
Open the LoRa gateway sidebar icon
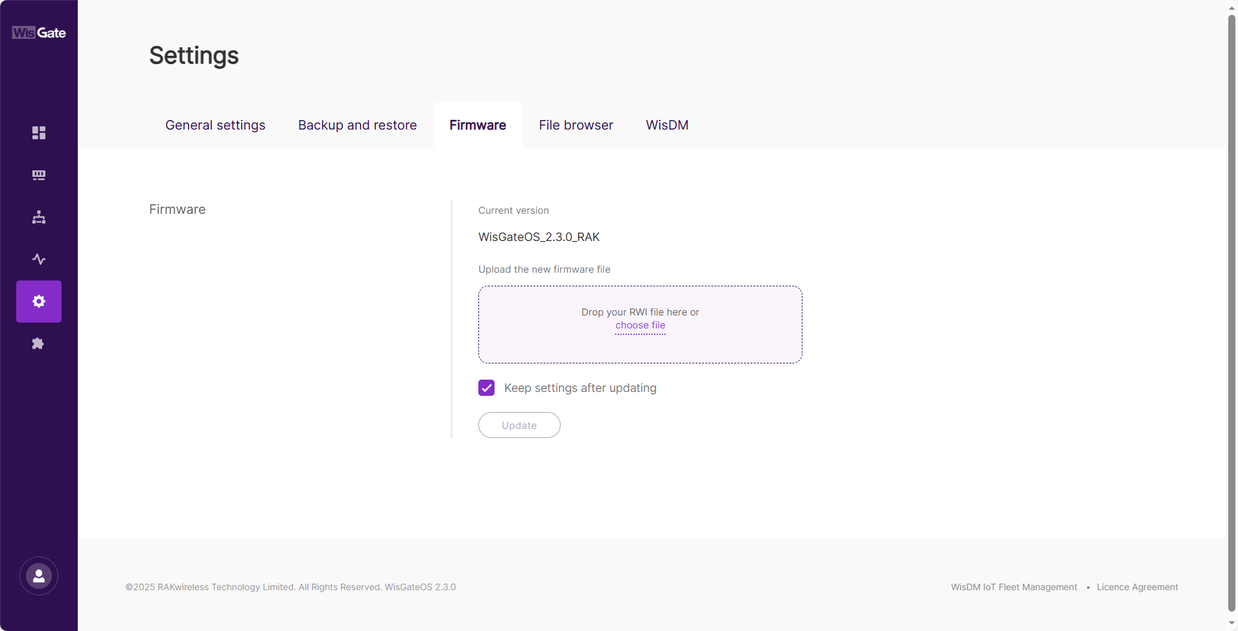point(39,175)
